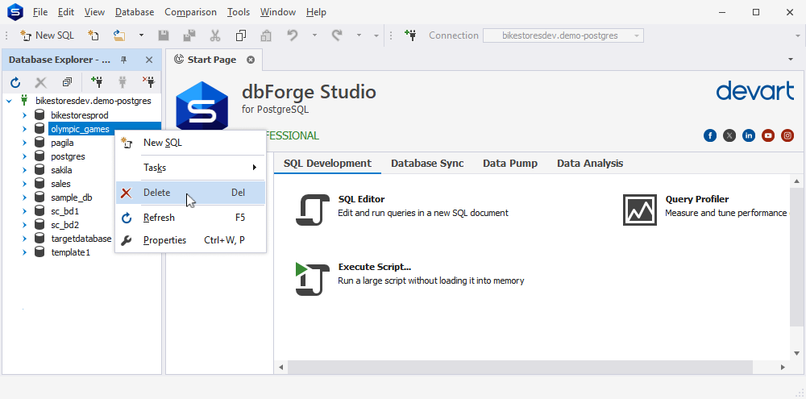The image size is (806, 399).
Task: Open the Tools menu
Action: (x=239, y=12)
